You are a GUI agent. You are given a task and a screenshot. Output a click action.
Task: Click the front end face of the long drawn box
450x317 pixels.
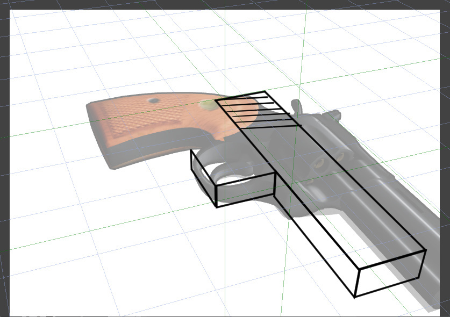[x=390, y=273]
